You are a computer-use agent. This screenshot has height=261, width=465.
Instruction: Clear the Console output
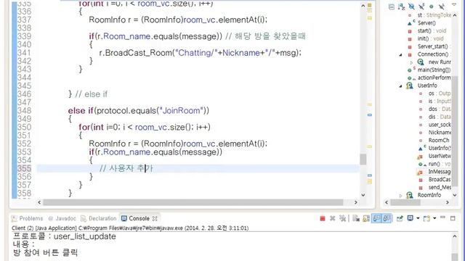point(356,218)
